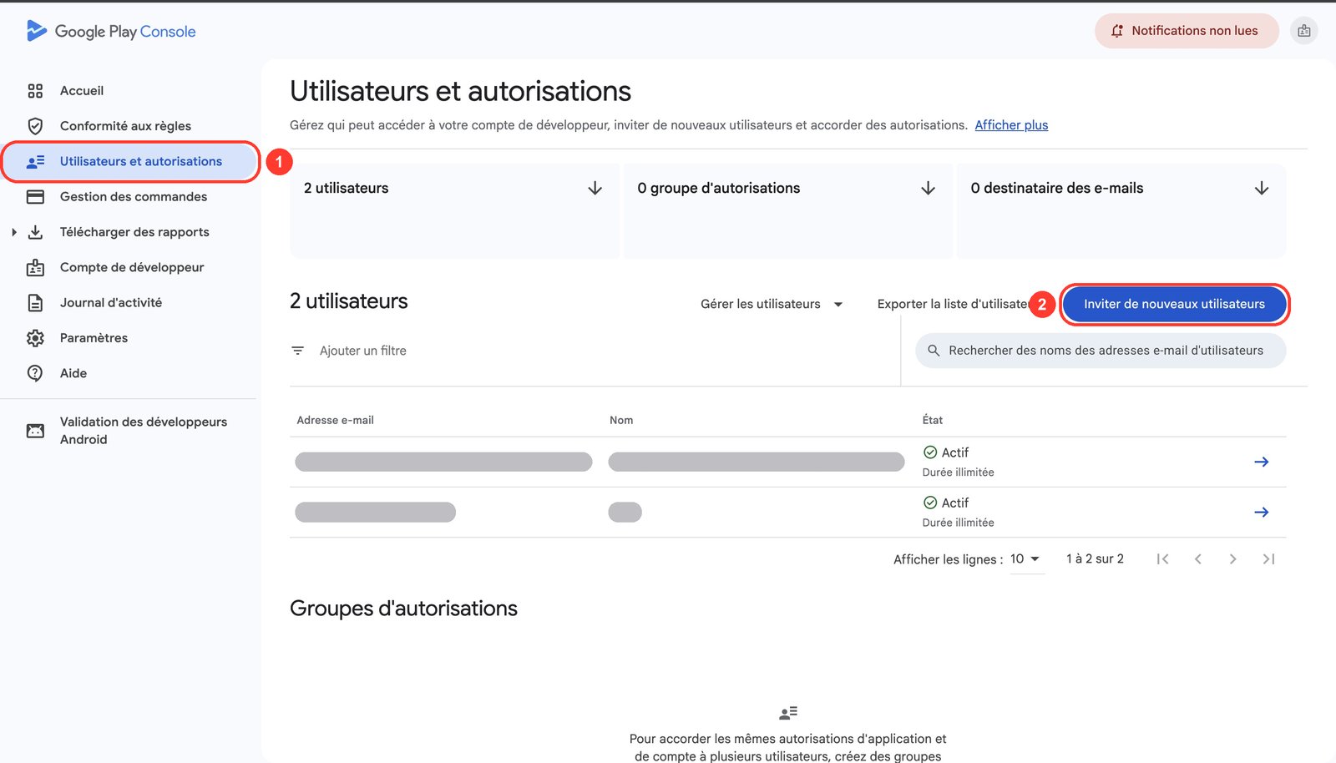Click Exporter la liste d'utilisateurs
Image resolution: width=1336 pixels, height=763 pixels.
(x=953, y=304)
